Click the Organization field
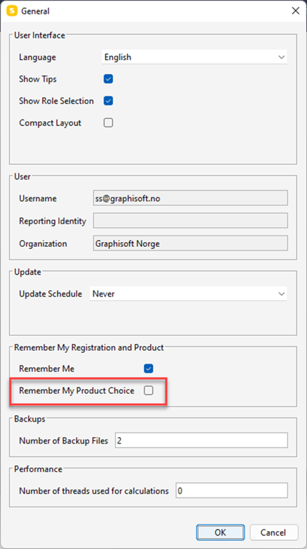The height and width of the screenshot is (549, 307). [191, 243]
